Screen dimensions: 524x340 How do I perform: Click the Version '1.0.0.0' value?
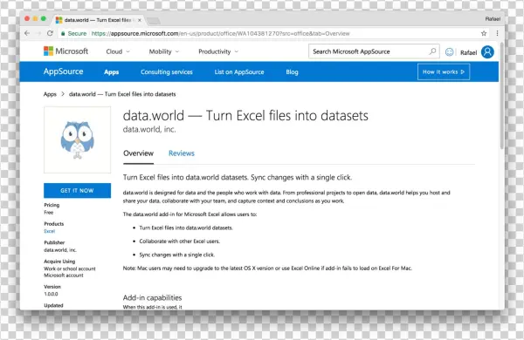click(x=51, y=294)
